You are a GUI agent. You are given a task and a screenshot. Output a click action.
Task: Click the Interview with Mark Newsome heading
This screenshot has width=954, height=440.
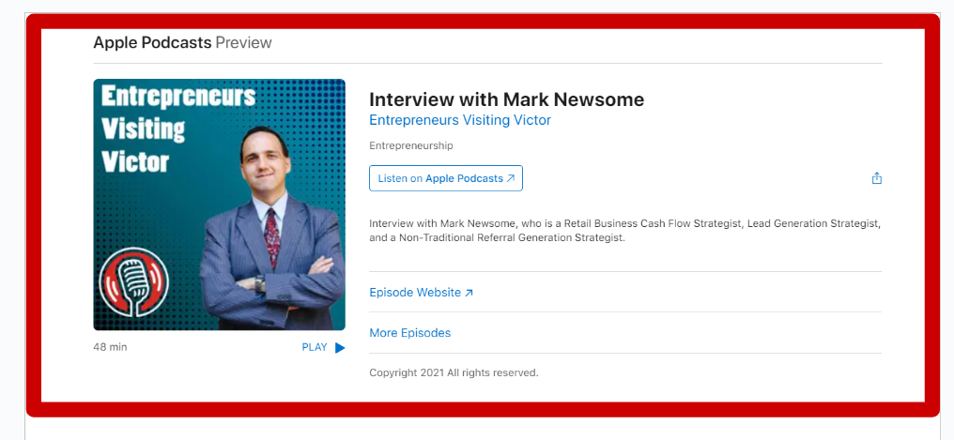click(x=506, y=99)
